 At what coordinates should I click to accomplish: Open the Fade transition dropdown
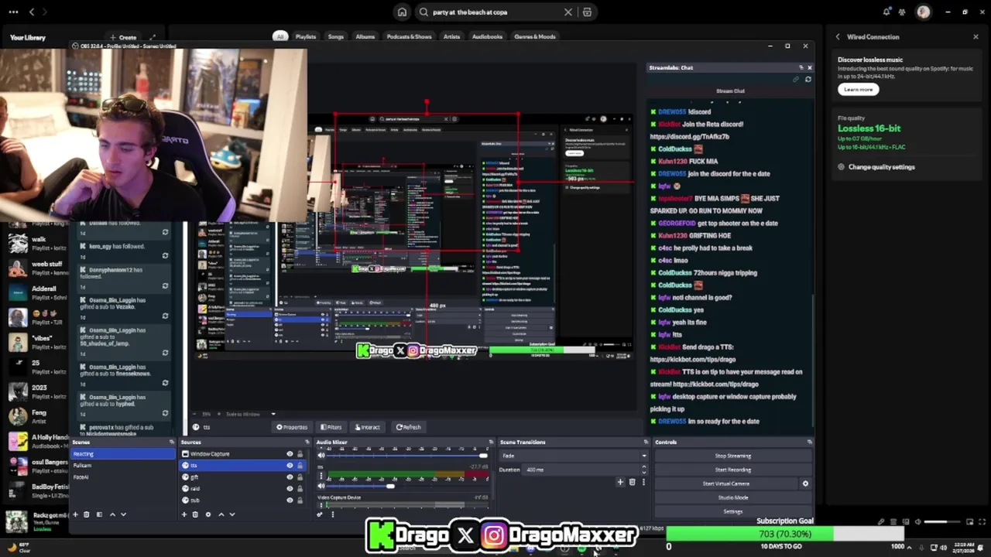click(x=574, y=456)
